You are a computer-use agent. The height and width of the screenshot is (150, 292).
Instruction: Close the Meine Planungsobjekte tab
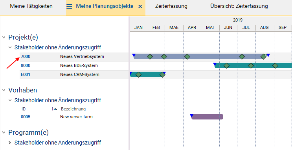pyautogui.click(x=140, y=7)
